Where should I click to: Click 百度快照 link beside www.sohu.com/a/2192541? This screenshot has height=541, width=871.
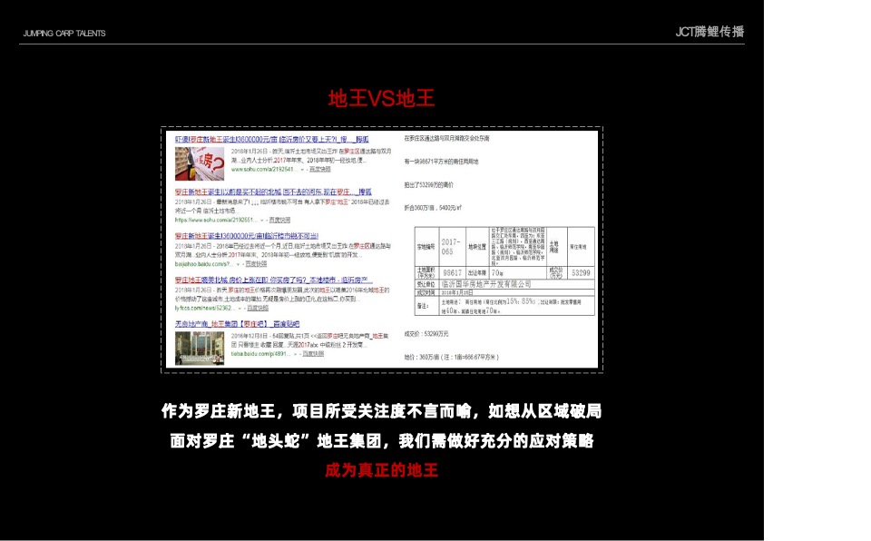pyautogui.click(x=320, y=169)
